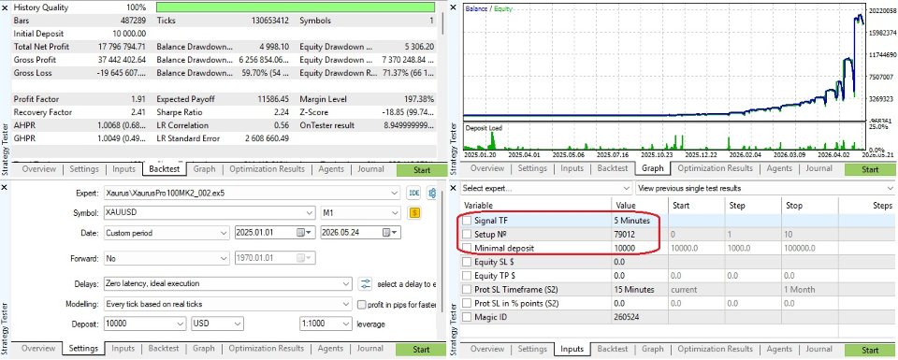
Task: Click Start in the balance chart panel
Action: [869, 169]
